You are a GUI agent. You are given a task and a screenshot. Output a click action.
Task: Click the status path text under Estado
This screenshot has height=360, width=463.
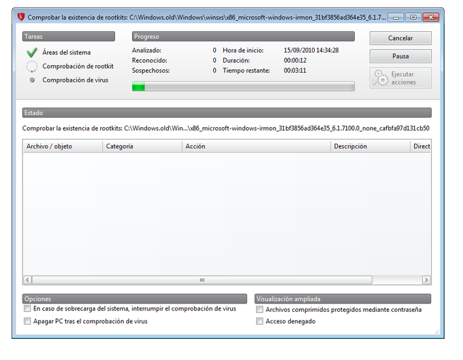coord(226,129)
